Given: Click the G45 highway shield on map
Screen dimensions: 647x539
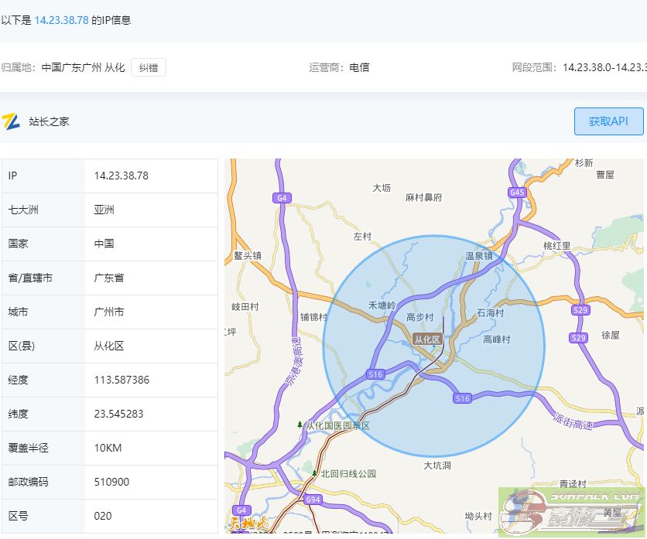Looking at the screenshot, I should pyautogui.click(x=518, y=192).
